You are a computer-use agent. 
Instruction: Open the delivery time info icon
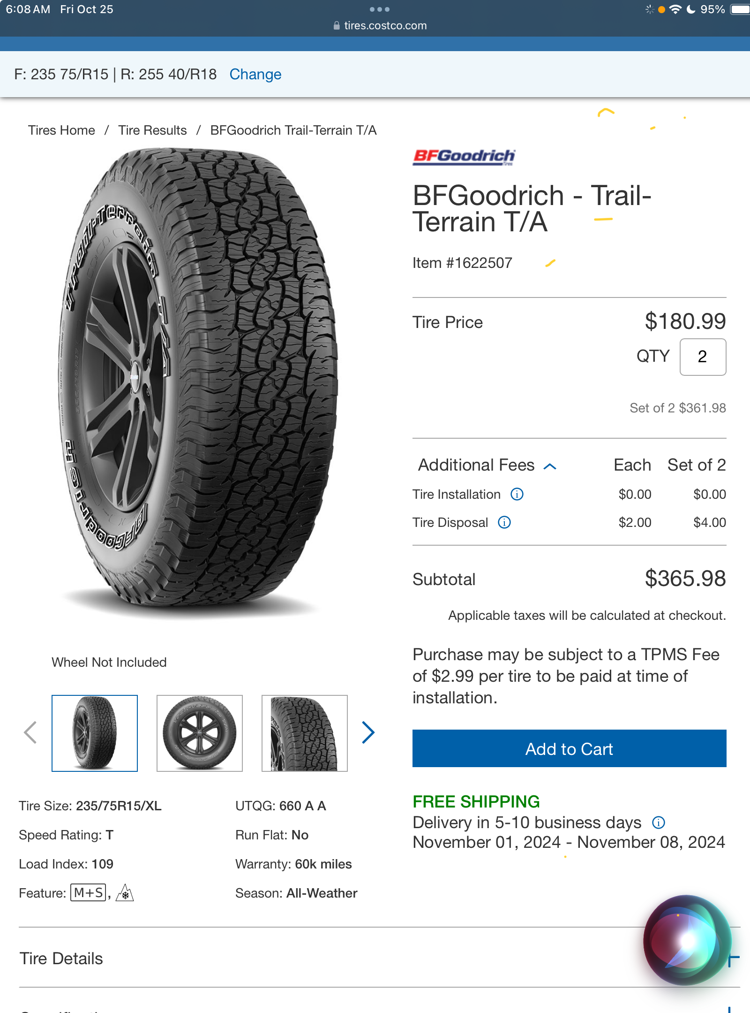point(658,823)
